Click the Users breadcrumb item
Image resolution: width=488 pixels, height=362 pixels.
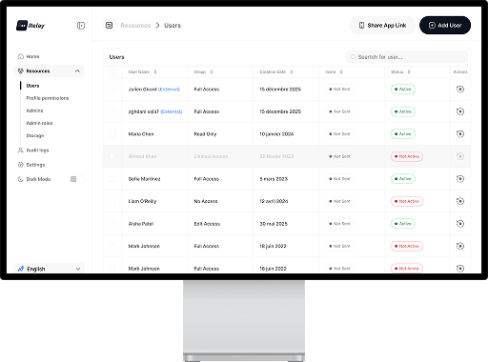click(x=173, y=26)
